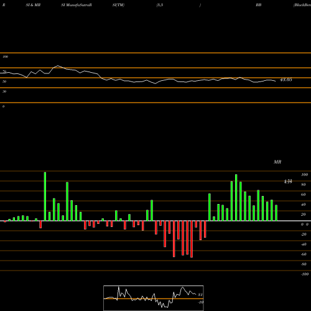The height and width of the screenshot is (311, 311).
Task: Click the '(BlackBer' company name text
Action: 302,5
